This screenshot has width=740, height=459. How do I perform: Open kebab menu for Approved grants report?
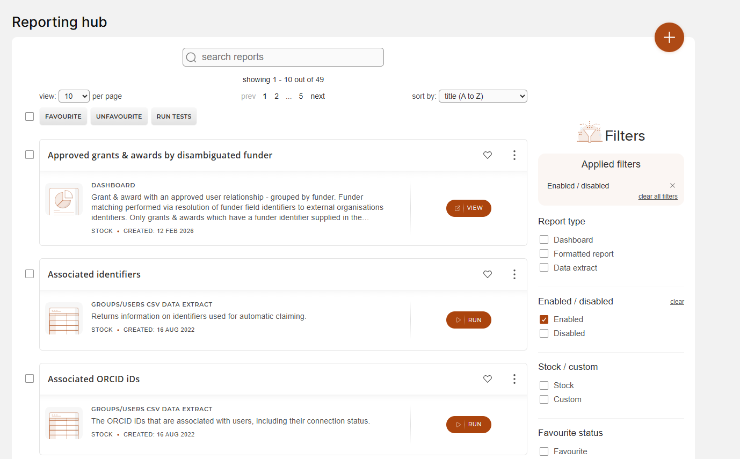(514, 155)
